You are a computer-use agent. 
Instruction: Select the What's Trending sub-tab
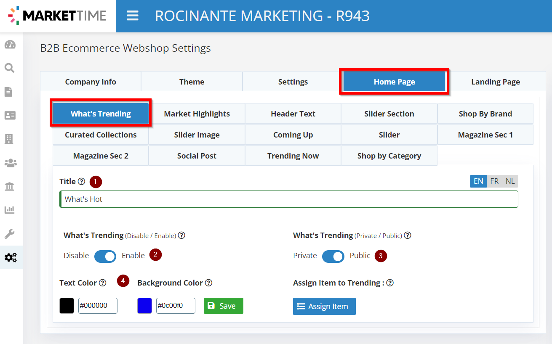[101, 114]
